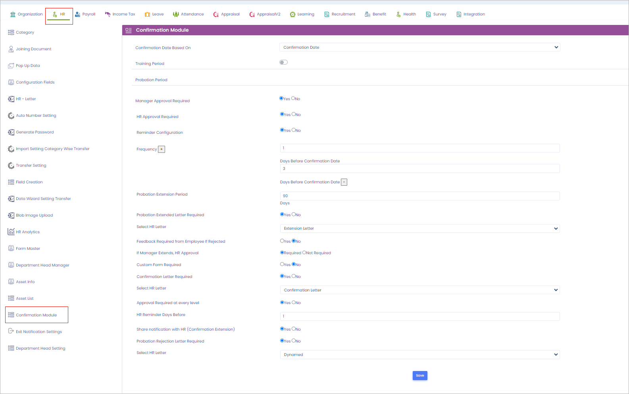Click the Attendance module icon
Image resolution: width=629 pixels, height=394 pixels.
[176, 14]
